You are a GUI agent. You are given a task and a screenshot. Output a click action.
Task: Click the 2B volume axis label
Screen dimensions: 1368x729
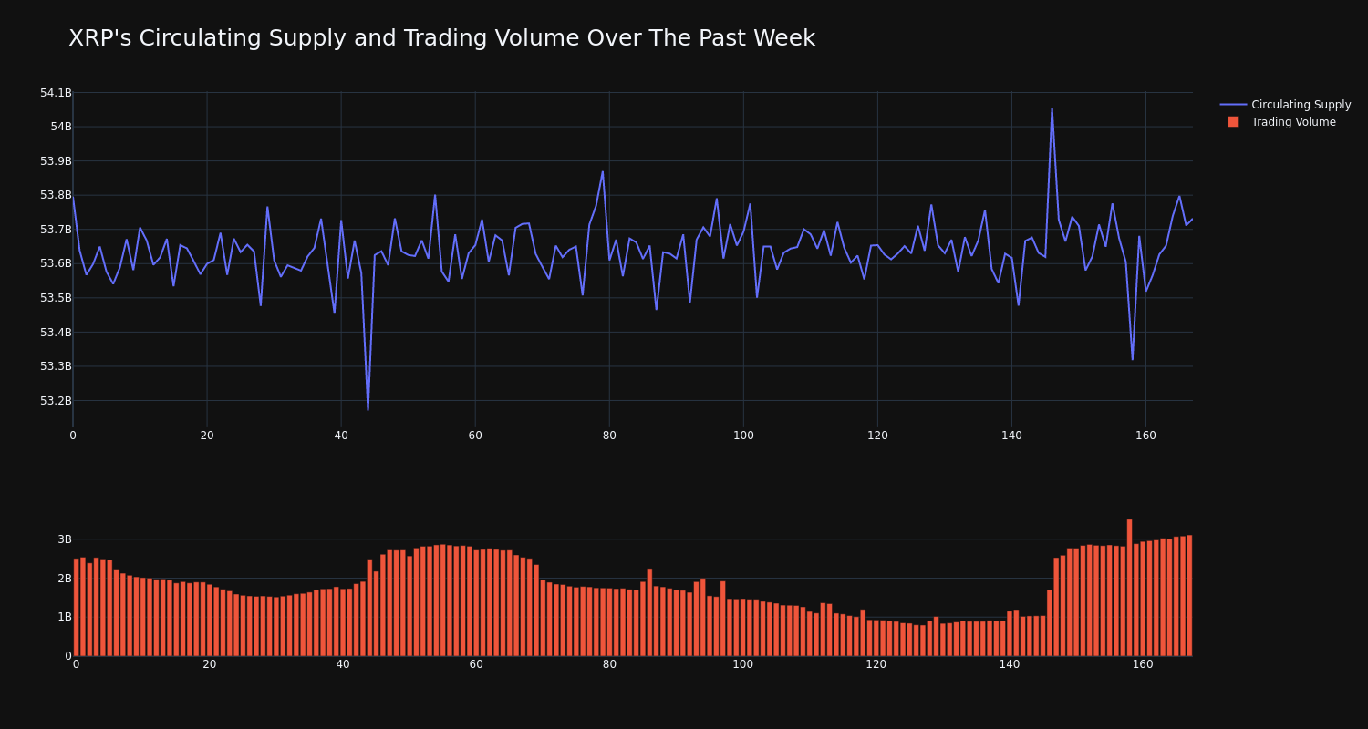point(65,579)
